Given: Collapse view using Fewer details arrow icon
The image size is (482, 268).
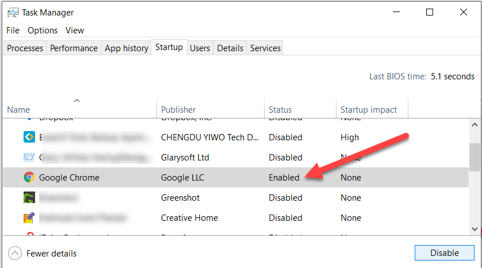Looking at the screenshot, I should pos(15,253).
